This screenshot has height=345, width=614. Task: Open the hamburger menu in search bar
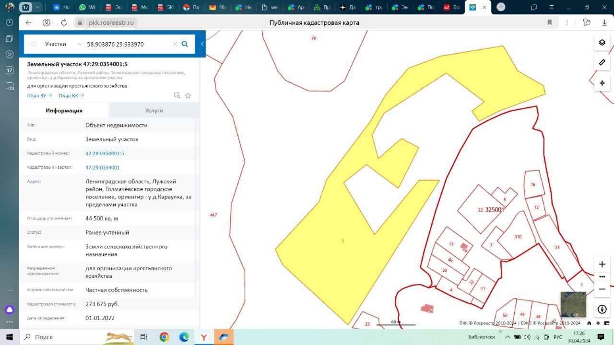pos(34,44)
